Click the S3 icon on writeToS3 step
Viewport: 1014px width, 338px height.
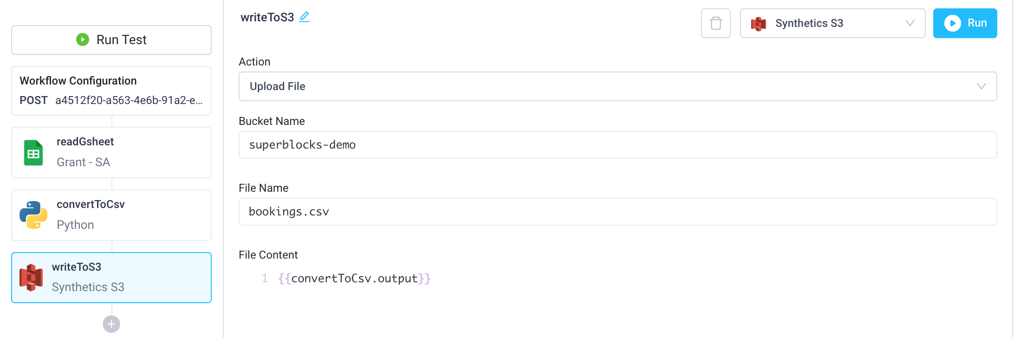coord(31,277)
